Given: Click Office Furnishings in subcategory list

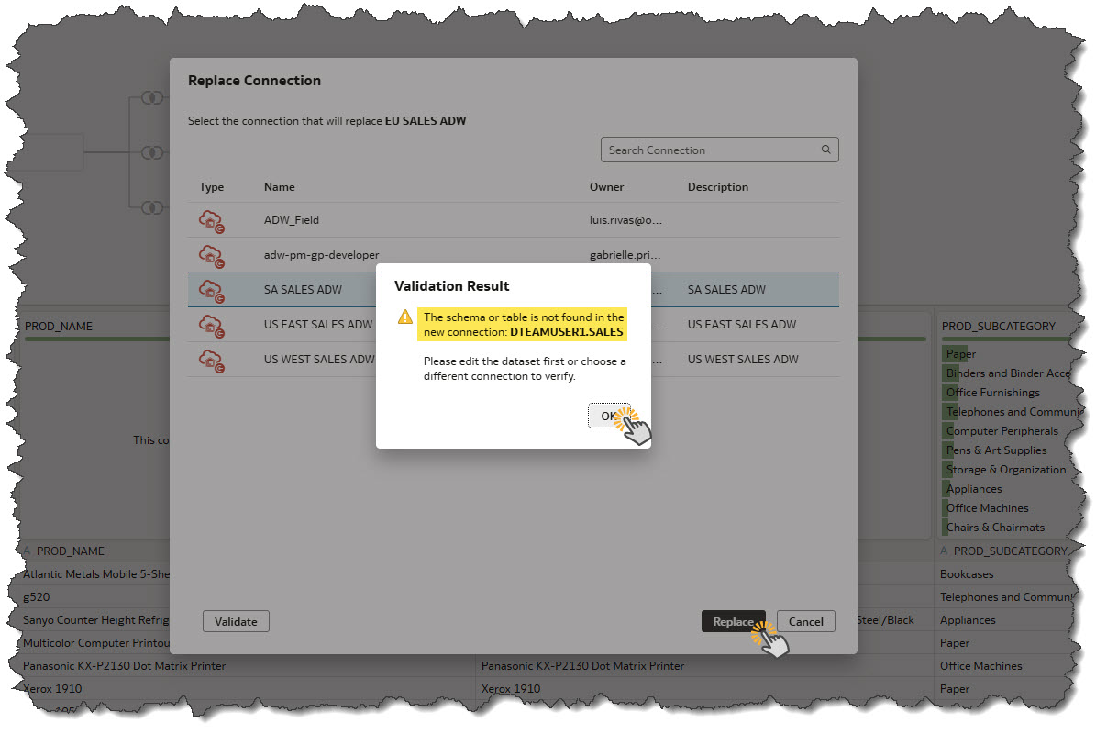Looking at the screenshot, I should click(x=993, y=393).
